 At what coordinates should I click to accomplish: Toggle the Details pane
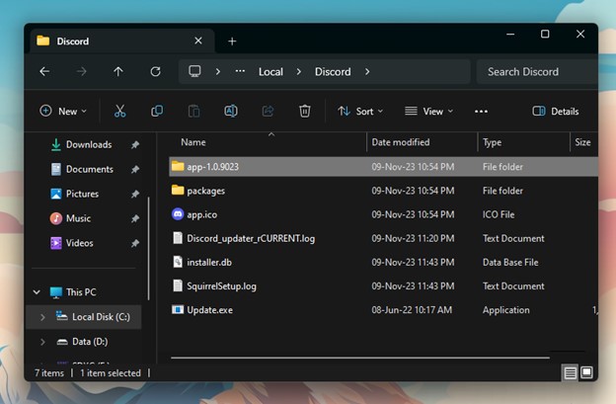[x=556, y=112]
